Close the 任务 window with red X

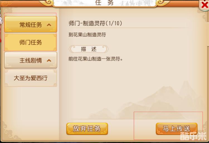(205, 5)
